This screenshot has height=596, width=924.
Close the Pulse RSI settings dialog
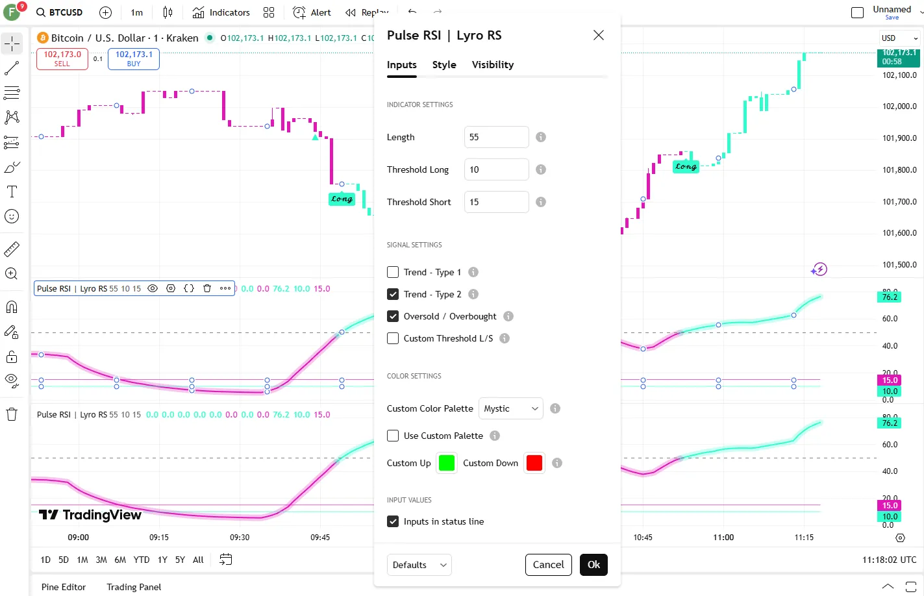point(599,35)
